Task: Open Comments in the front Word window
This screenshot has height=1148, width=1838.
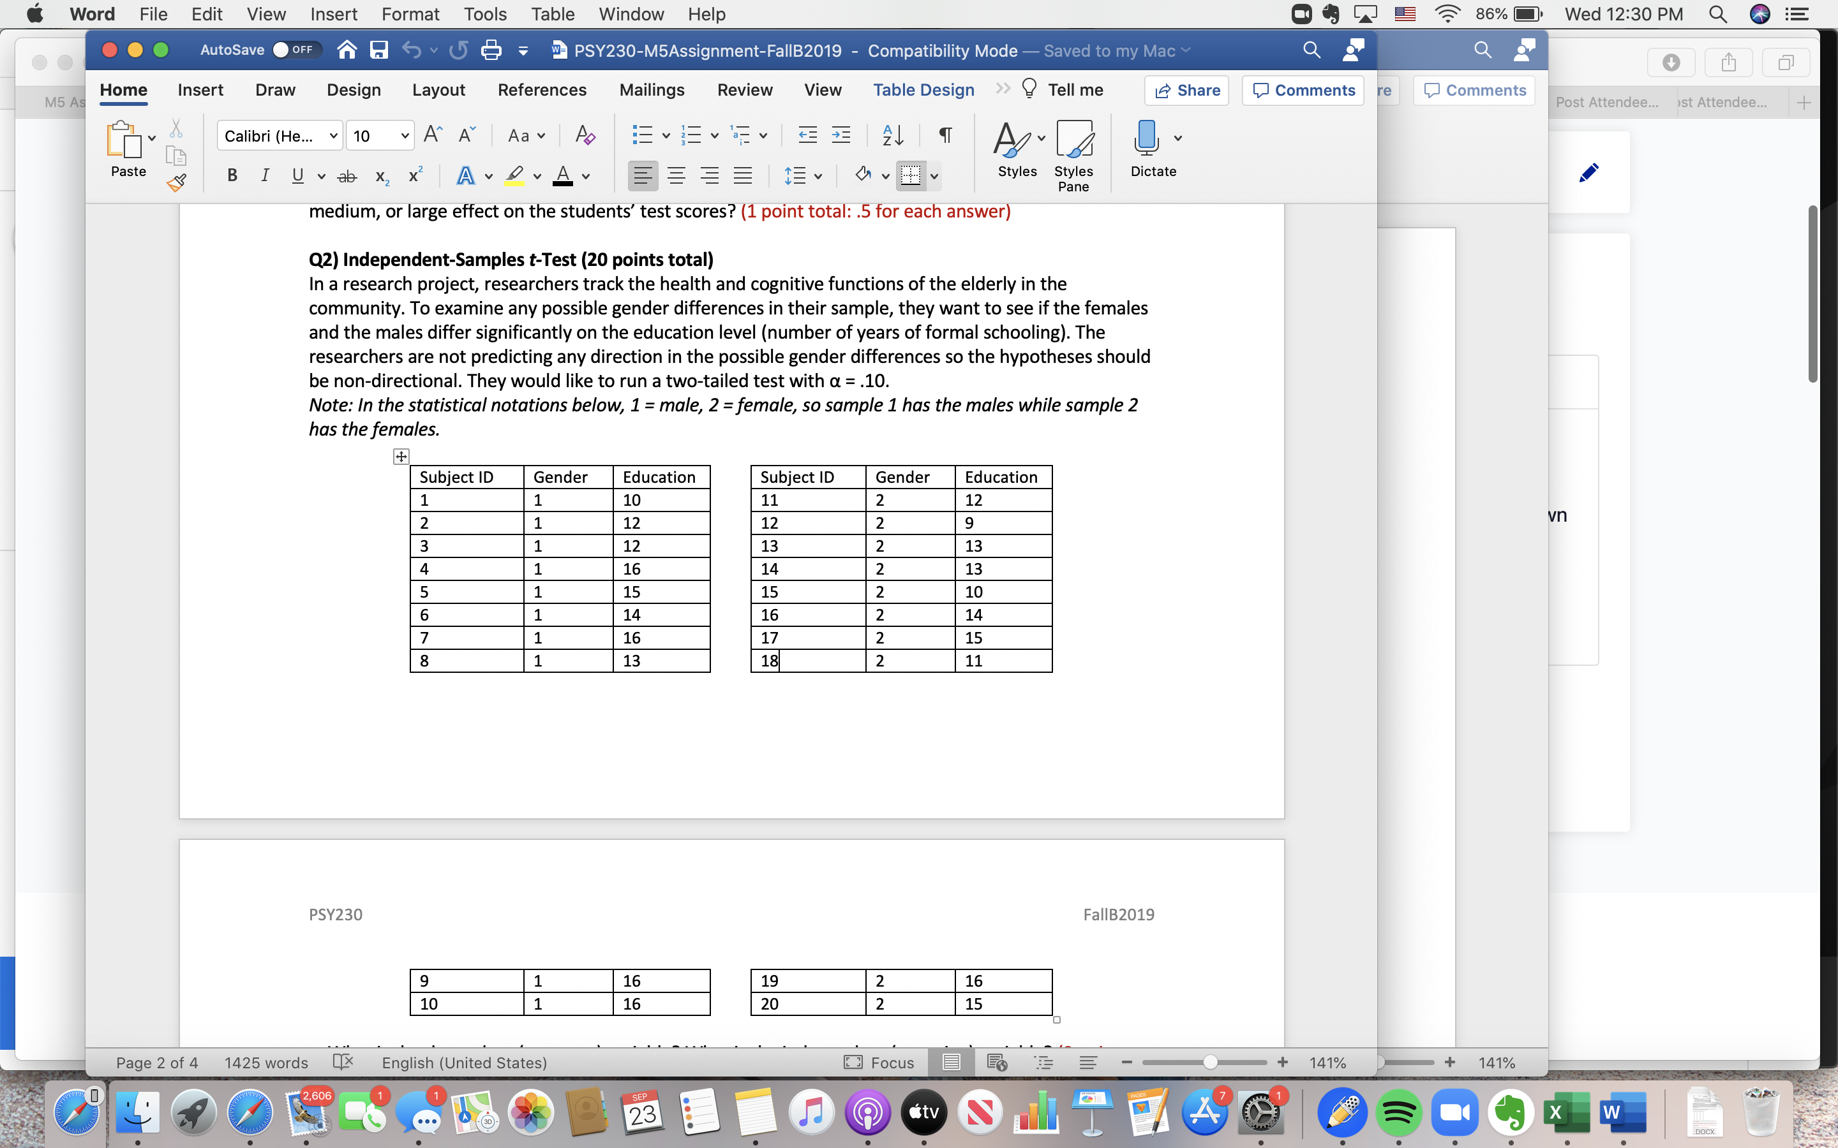Action: [x=1303, y=91]
